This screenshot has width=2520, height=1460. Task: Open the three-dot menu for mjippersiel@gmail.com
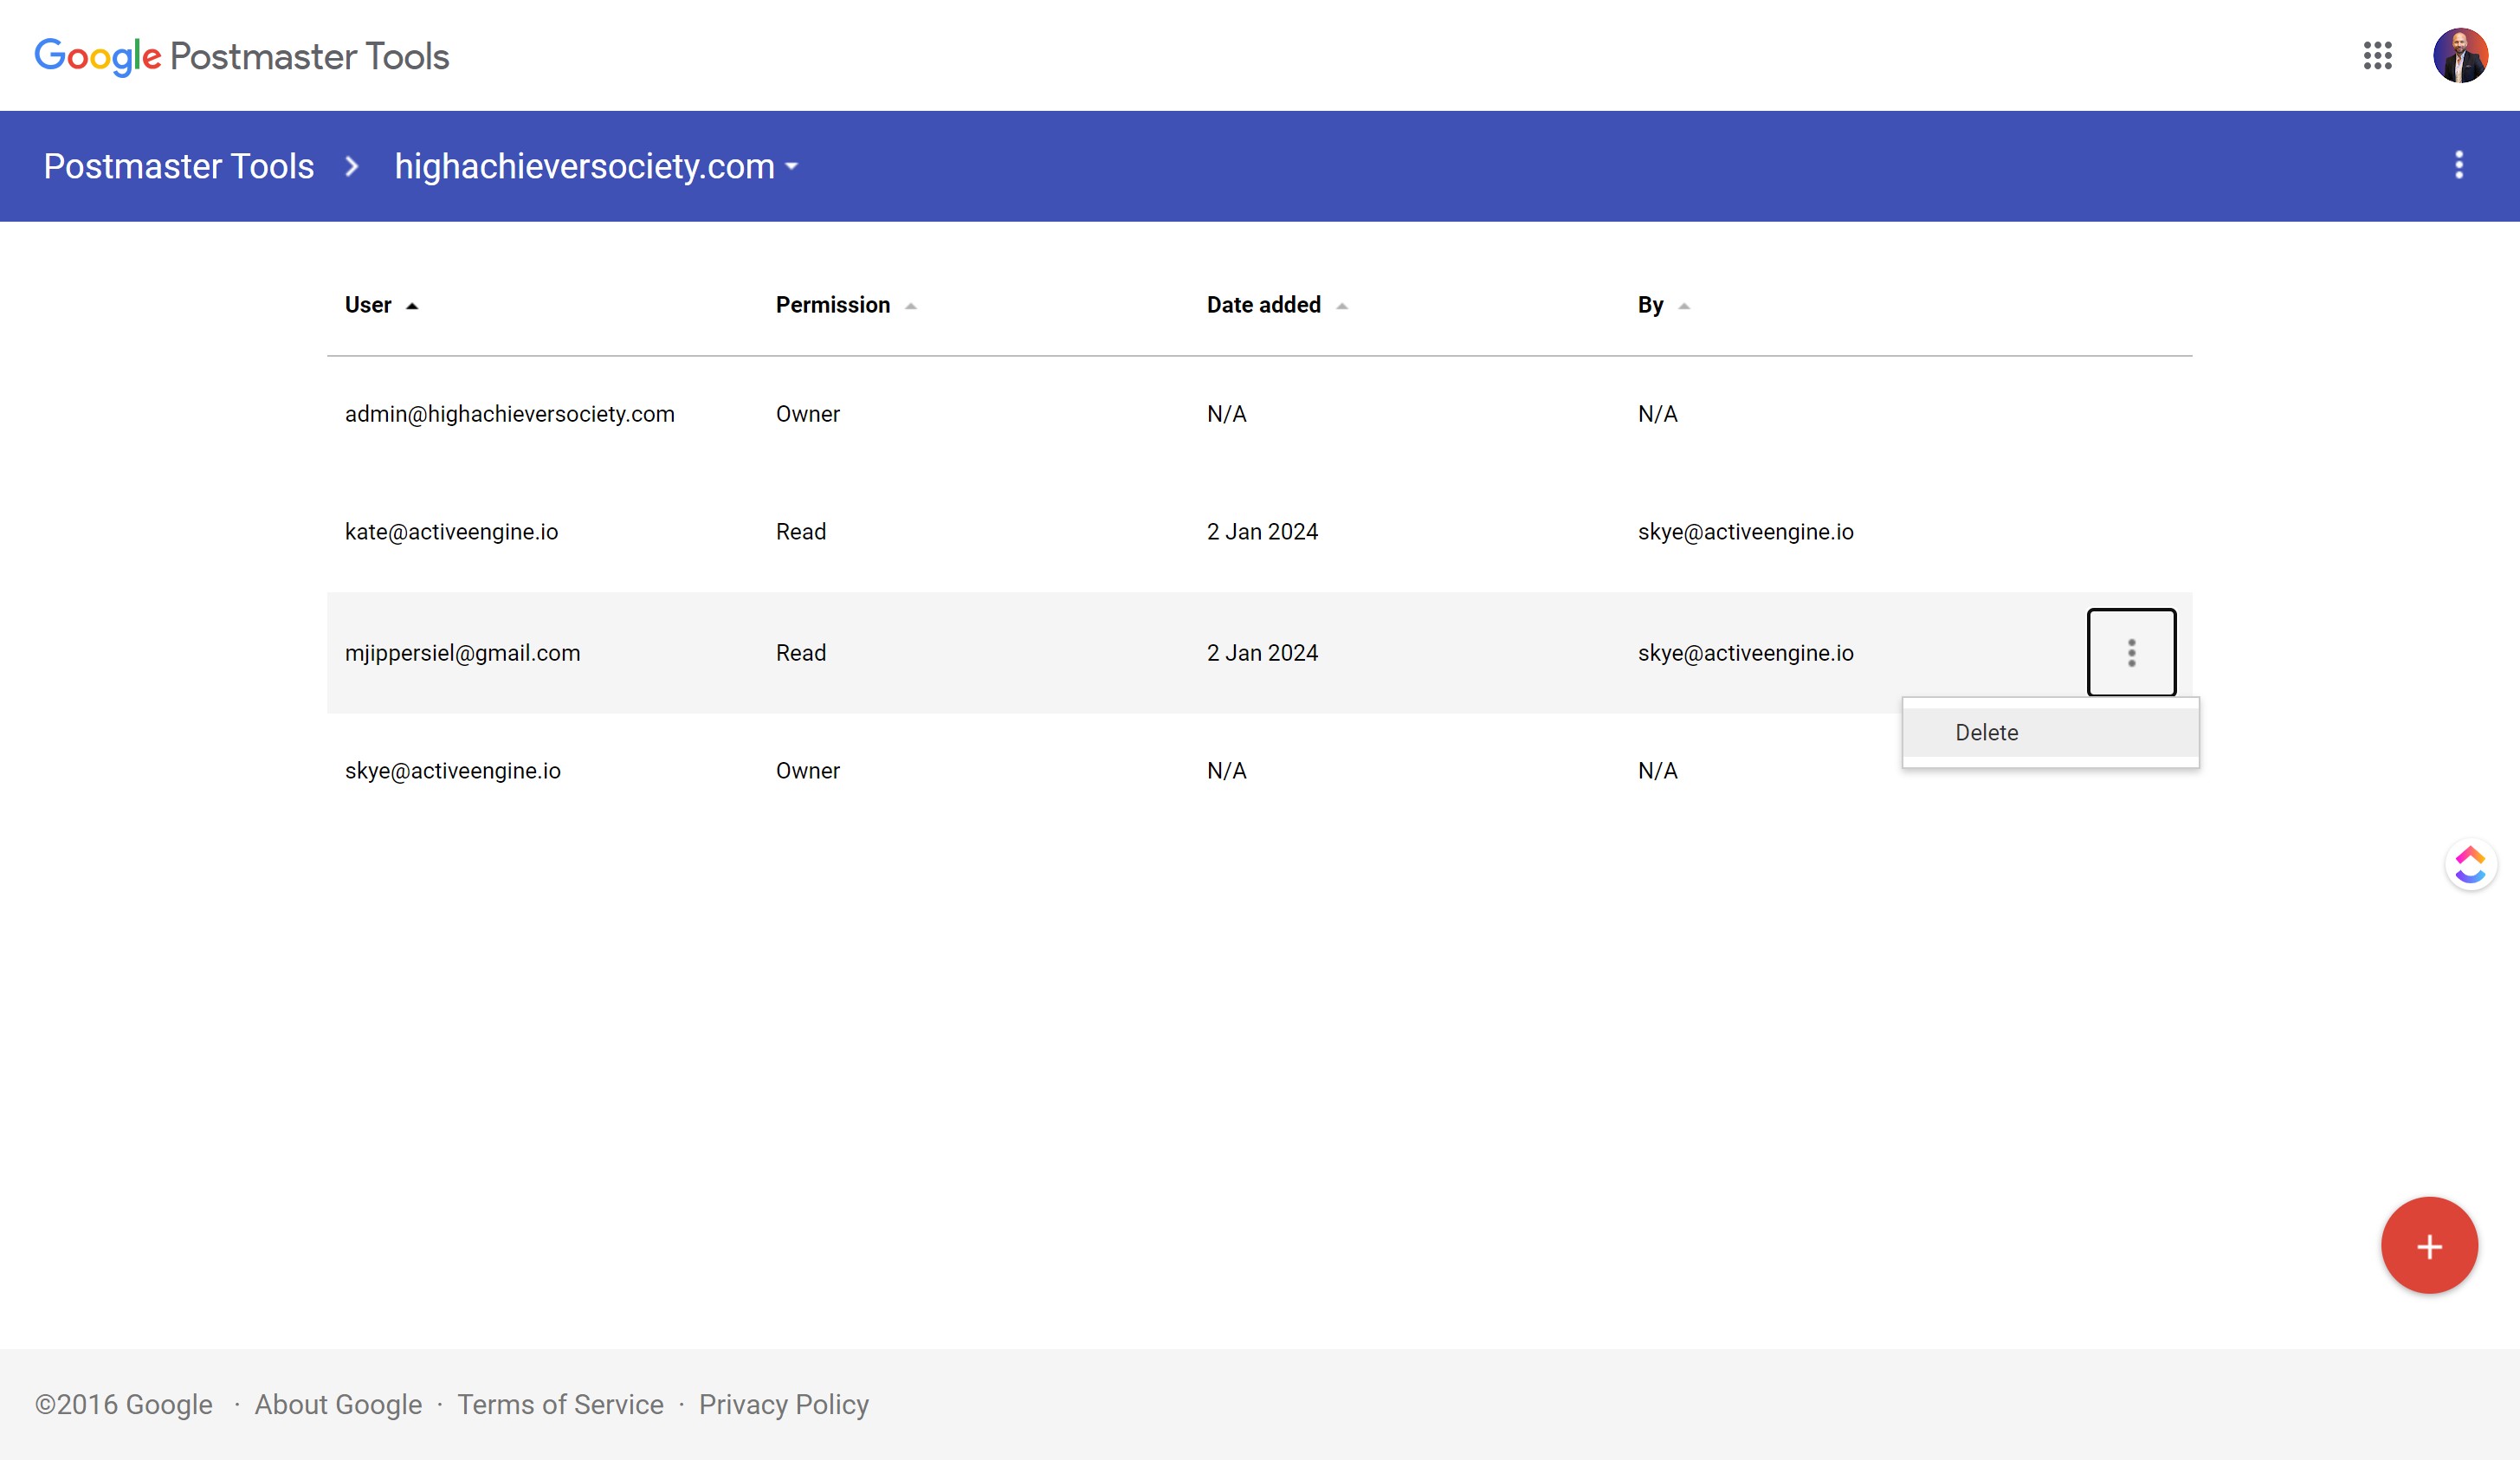coord(2131,652)
